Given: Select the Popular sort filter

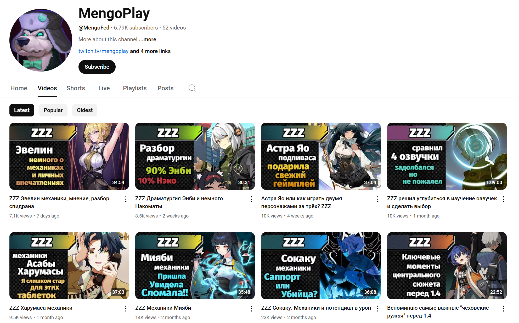Looking at the screenshot, I should pos(53,110).
